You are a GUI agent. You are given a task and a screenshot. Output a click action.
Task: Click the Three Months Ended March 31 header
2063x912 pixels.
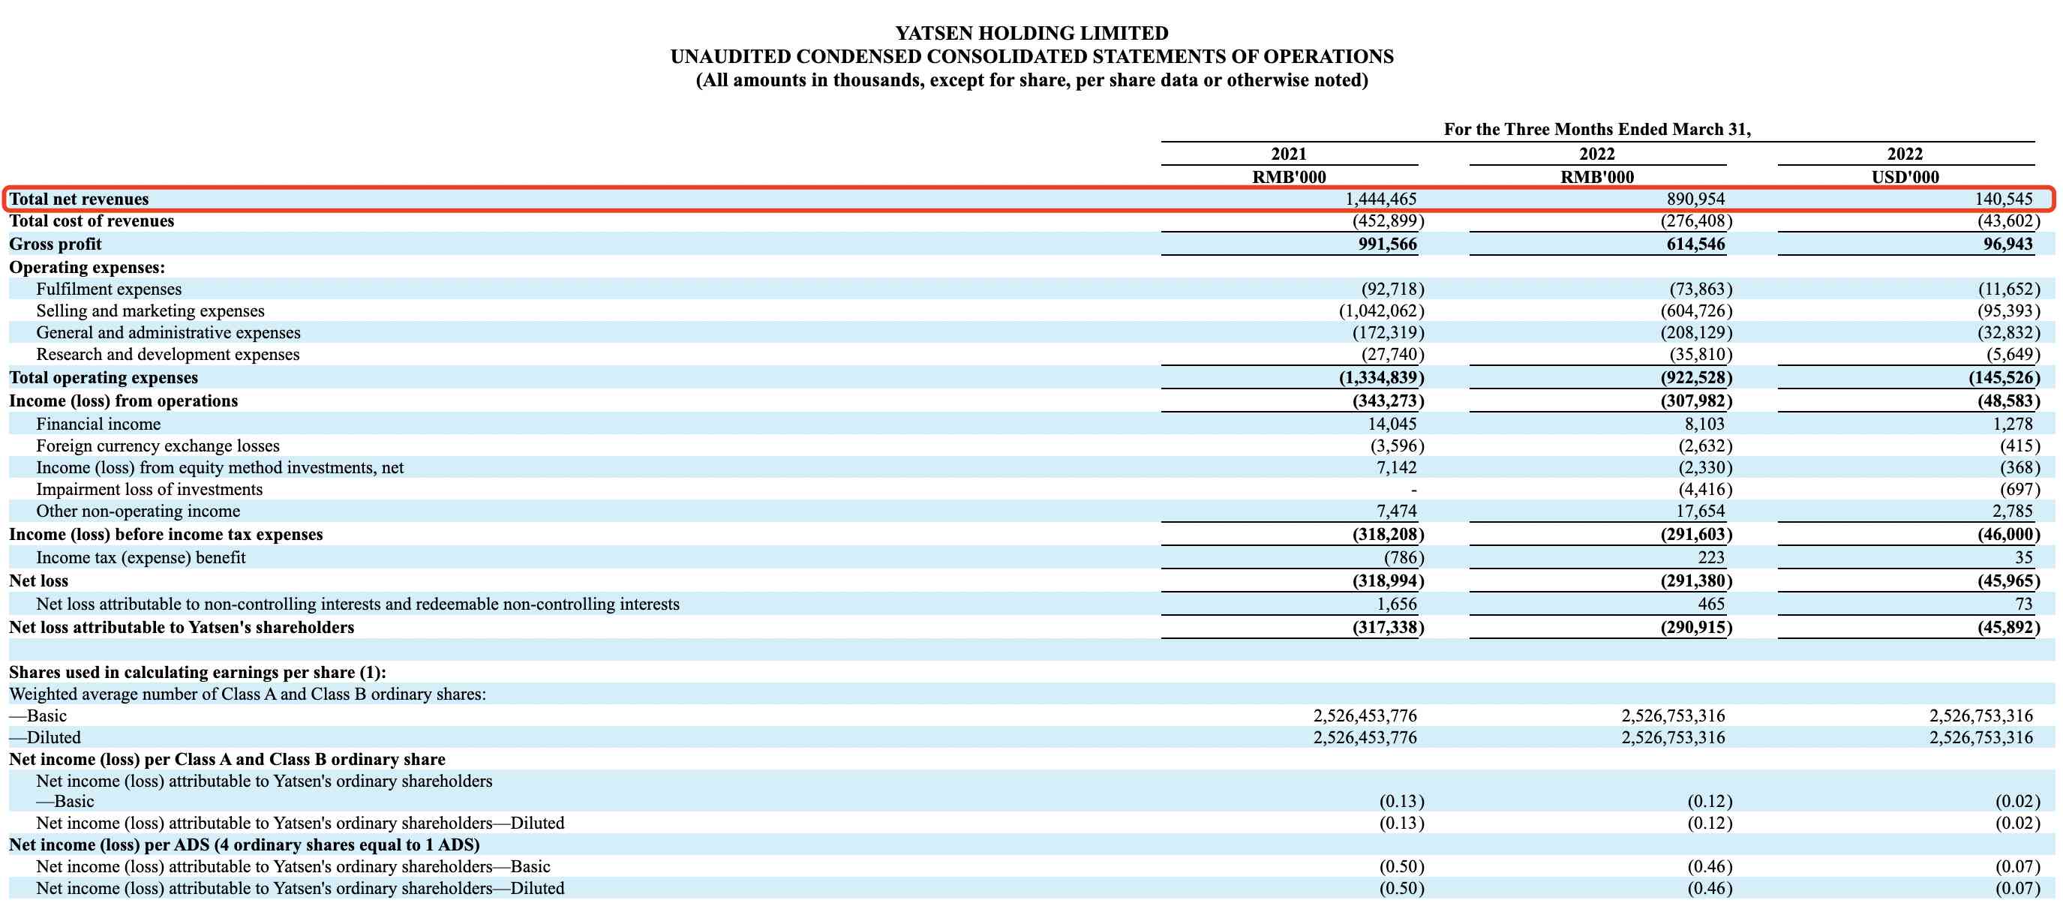coord(1597,129)
